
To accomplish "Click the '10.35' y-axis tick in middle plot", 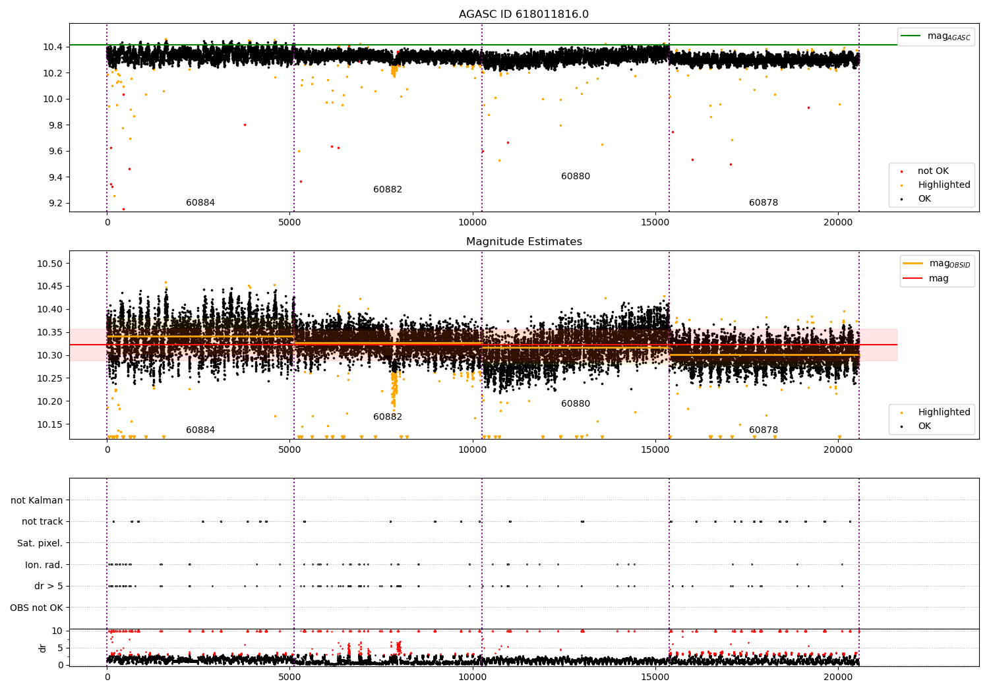I will [x=50, y=333].
